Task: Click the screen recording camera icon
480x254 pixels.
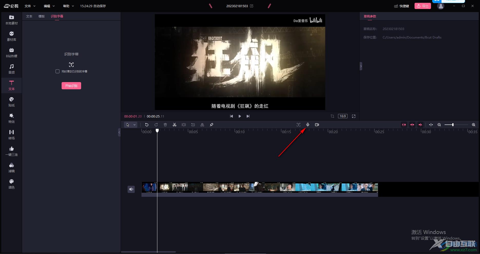Action: pyautogui.click(x=317, y=125)
